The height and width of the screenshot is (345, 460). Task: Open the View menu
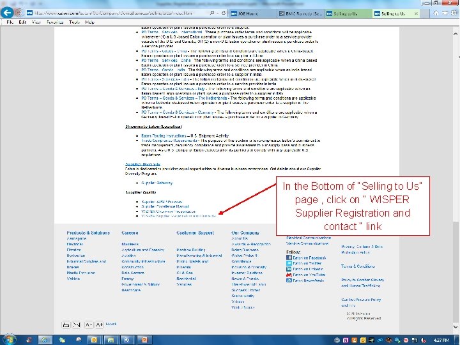pos(36,22)
